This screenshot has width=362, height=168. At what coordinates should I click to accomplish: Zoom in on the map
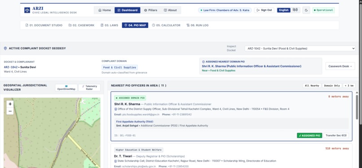10,104
